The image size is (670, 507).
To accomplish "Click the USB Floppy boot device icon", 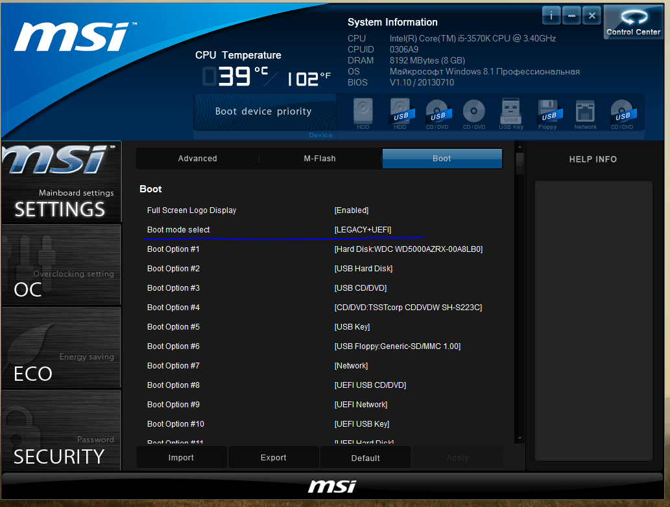I will click(x=548, y=111).
